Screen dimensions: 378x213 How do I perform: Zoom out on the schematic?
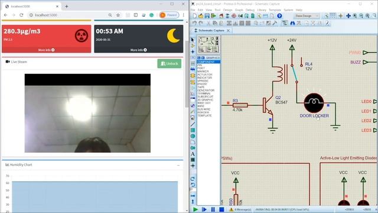tap(361, 16)
